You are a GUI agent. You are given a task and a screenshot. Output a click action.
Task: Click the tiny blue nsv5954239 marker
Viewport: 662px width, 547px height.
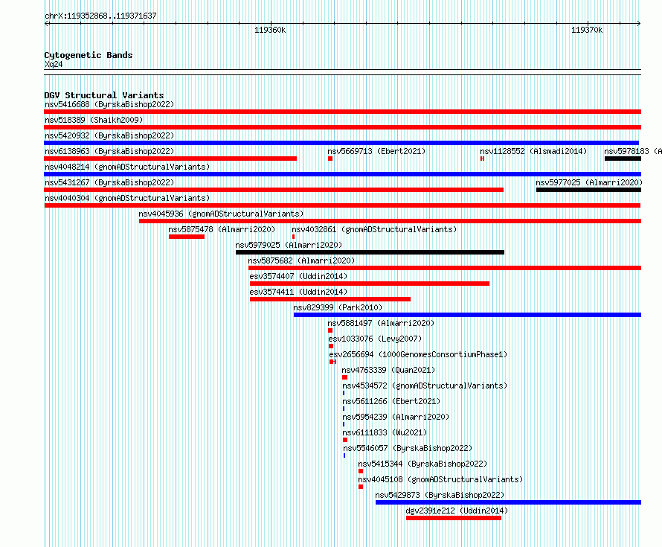[x=344, y=424]
